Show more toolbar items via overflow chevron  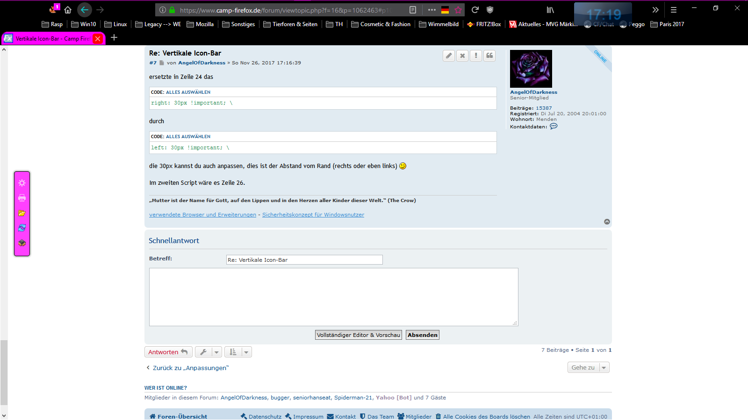pyautogui.click(x=655, y=10)
